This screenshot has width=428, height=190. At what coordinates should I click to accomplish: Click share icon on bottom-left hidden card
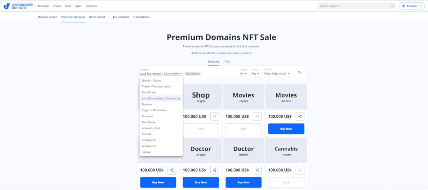(172, 170)
